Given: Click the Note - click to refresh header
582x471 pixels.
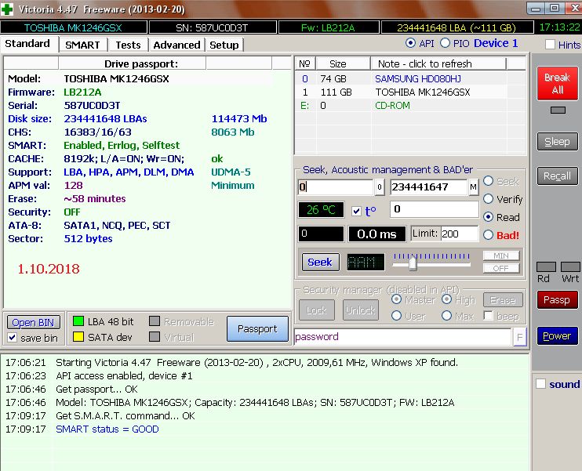Looking at the screenshot, I should click(x=438, y=63).
